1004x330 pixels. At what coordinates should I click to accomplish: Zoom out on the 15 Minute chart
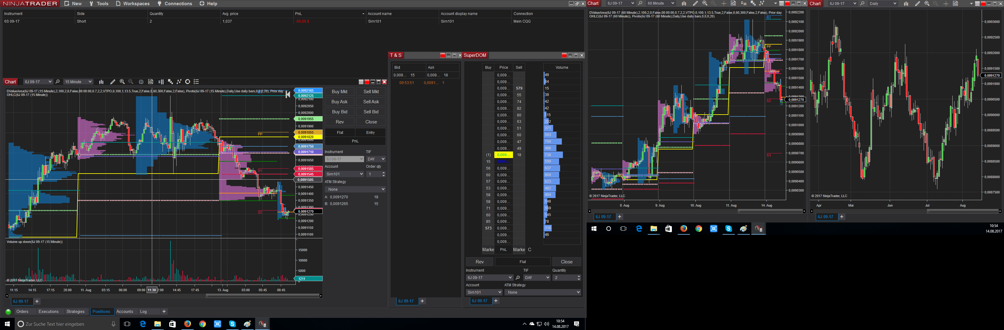[x=131, y=82]
